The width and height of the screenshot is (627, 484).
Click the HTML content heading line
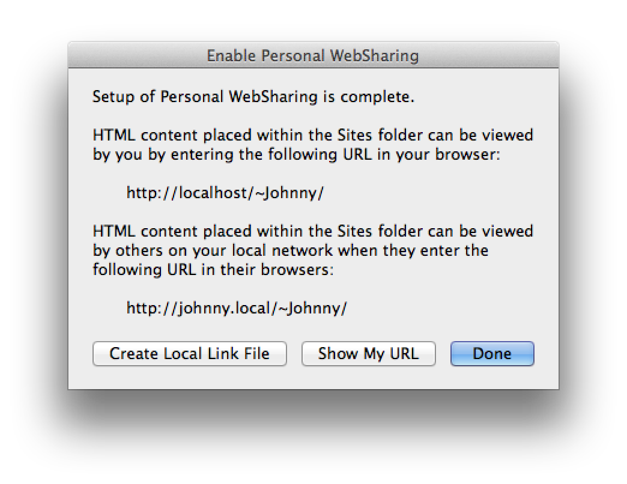point(312,135)
